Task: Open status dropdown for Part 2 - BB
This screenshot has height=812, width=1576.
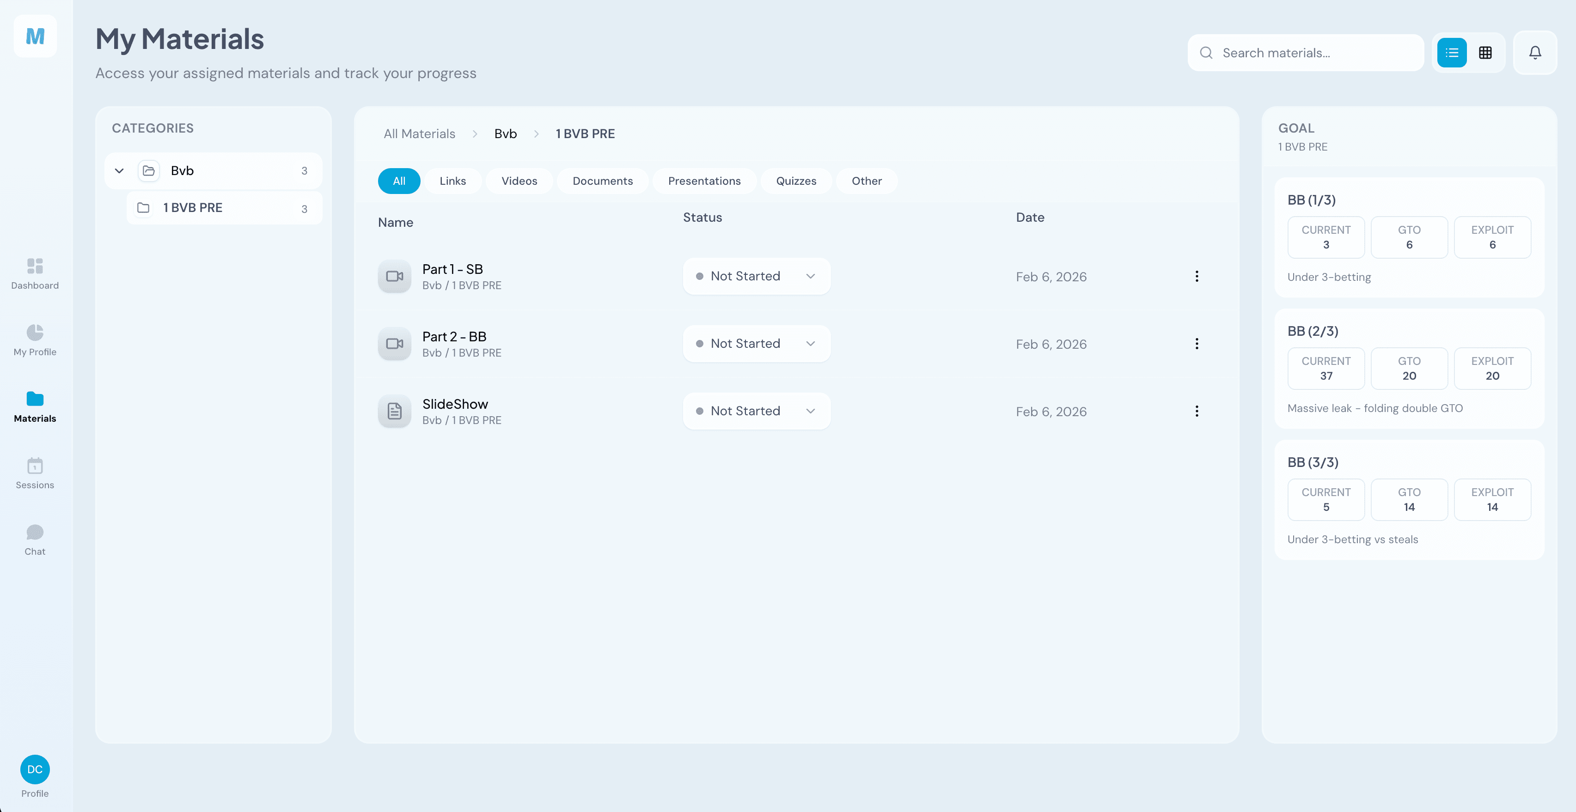Action: 756,344
